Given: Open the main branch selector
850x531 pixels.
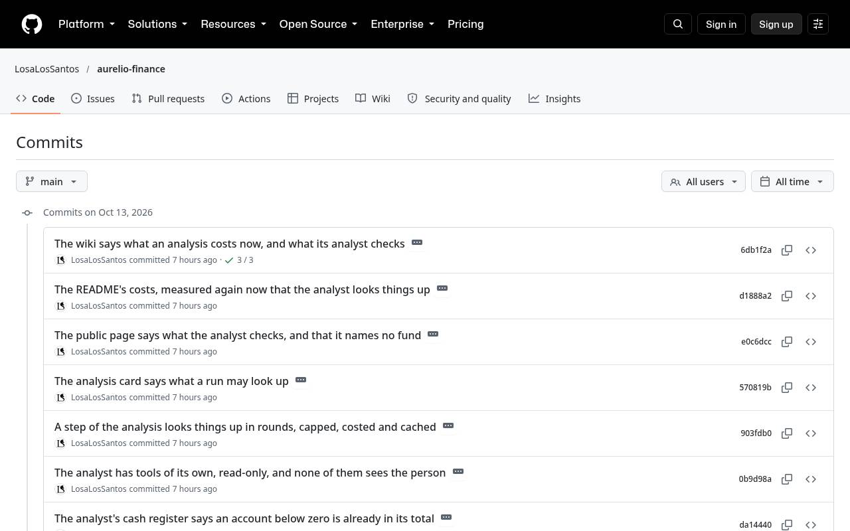Looking at the screenshot, I should [x=52, y=181].
